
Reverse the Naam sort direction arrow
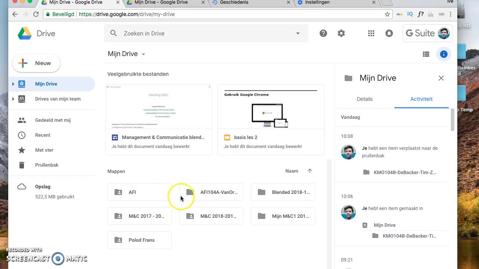(x=310, y=171)
